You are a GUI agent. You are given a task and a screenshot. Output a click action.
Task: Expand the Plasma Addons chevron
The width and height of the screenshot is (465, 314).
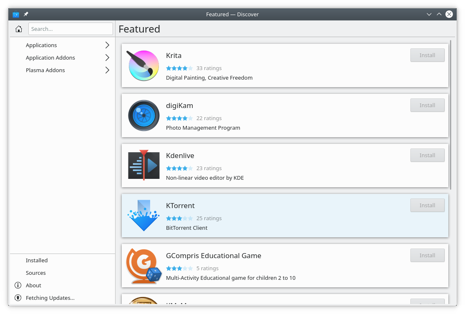tap(107, 70)
